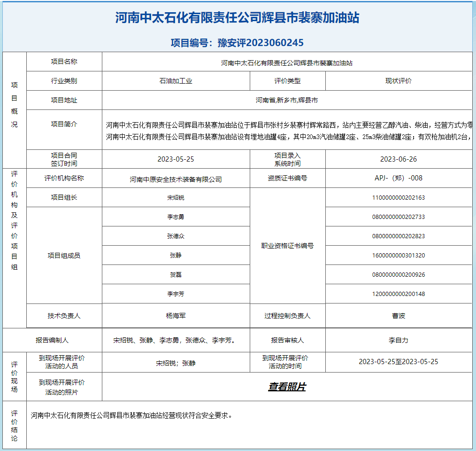
Task: Click the 项目录入系统时间 label cell
Action: click(287, 159)
